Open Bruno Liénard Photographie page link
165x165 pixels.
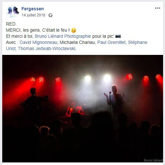(x=63, y=36)
